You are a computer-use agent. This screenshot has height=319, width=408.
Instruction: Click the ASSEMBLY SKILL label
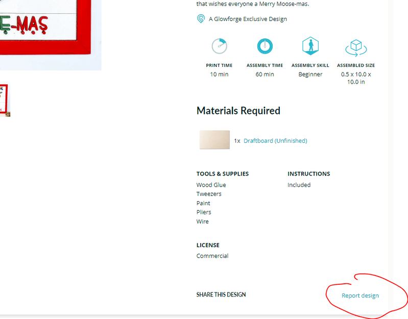pos(310,65)
